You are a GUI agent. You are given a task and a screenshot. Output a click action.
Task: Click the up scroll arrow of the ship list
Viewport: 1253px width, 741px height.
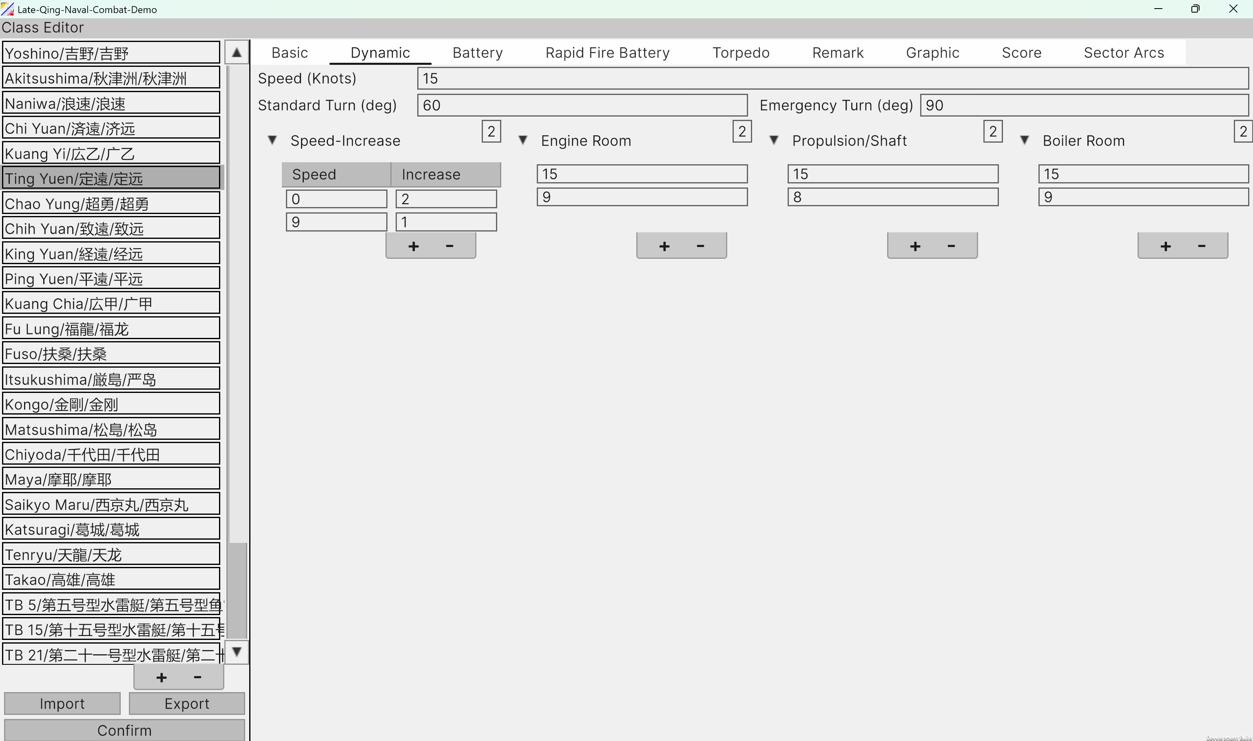pos(237,51)
